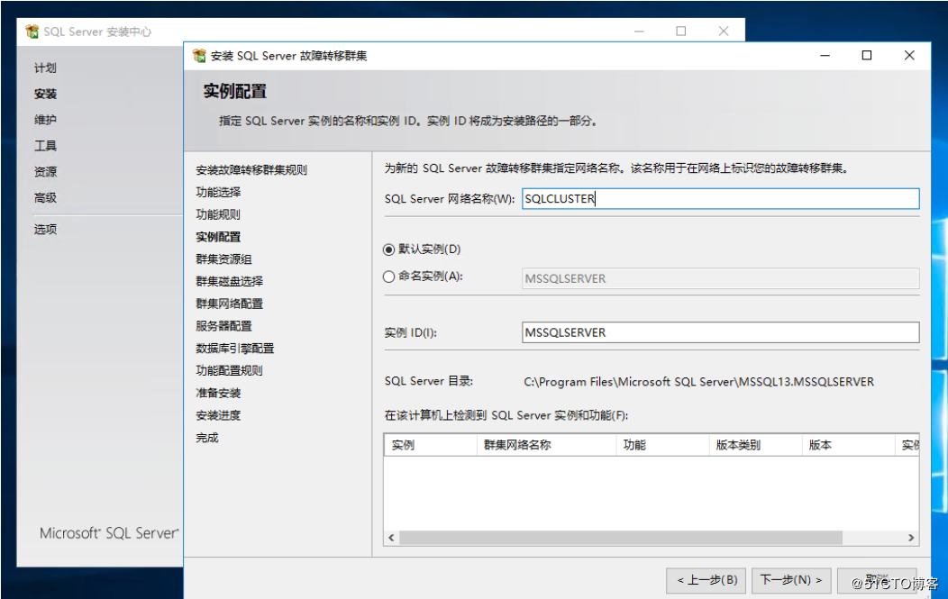Click the 下一步(N) button
This screenshot has height=599, width=948.
point(790,581)
